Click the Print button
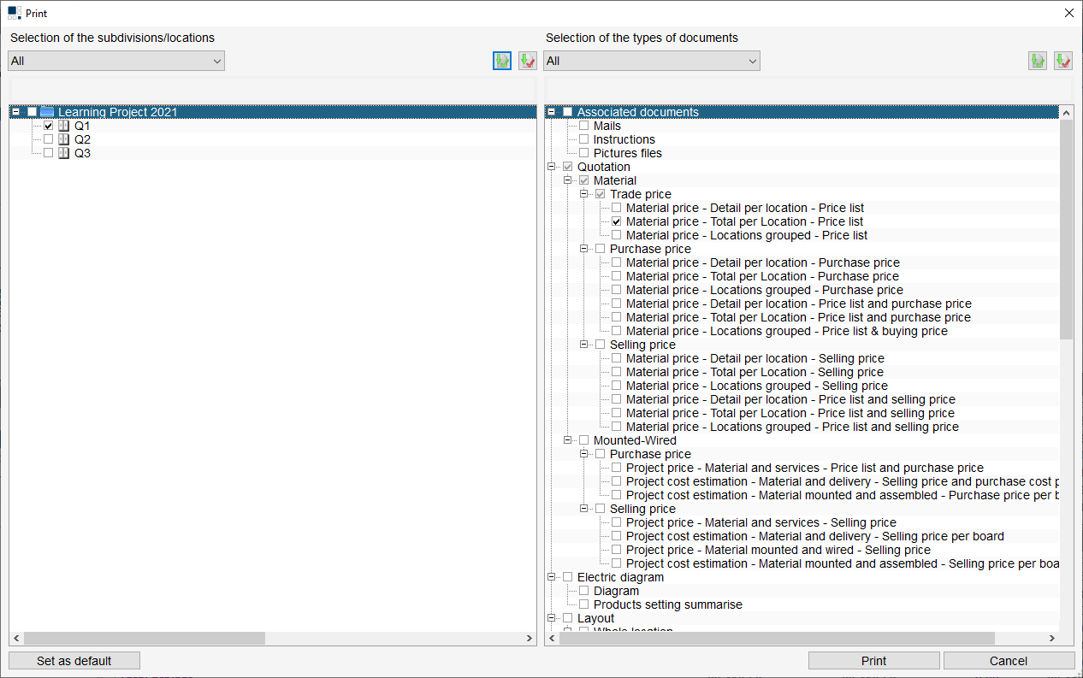Screen dimensions: 1083x678 873,660
